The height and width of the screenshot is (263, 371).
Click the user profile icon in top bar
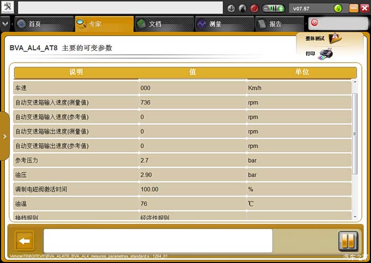243,8
